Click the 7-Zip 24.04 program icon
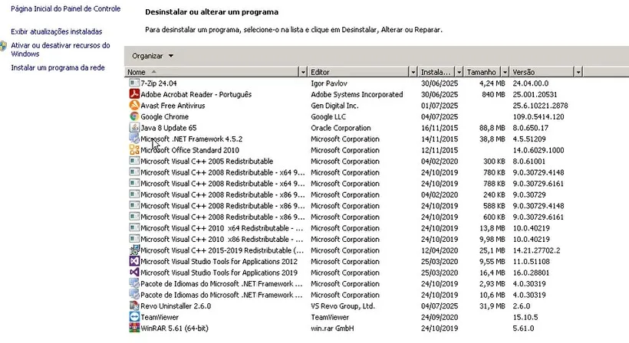The image size is (629, 343). [134, 83]
